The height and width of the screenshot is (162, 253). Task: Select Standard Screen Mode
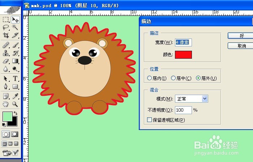pos(4,144)
